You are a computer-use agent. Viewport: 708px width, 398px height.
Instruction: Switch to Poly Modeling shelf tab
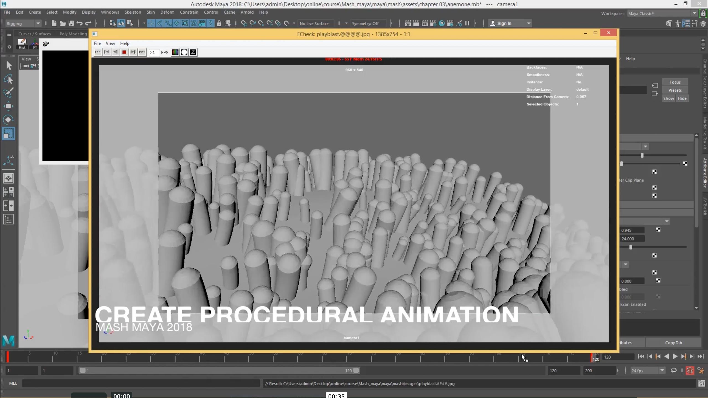(x=73, y=34)
